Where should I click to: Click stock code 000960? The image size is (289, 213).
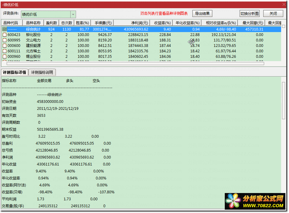14,56
